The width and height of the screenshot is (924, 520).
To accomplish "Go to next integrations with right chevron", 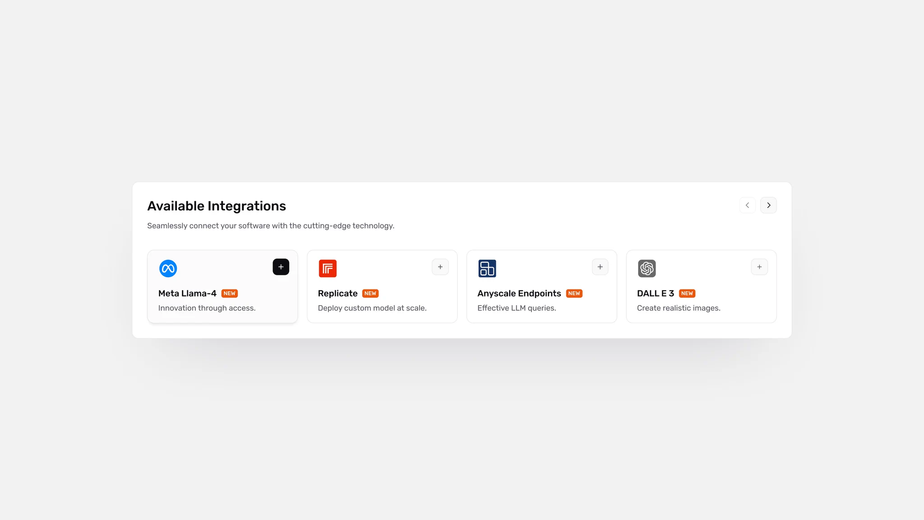I will (x=768, y=205).
